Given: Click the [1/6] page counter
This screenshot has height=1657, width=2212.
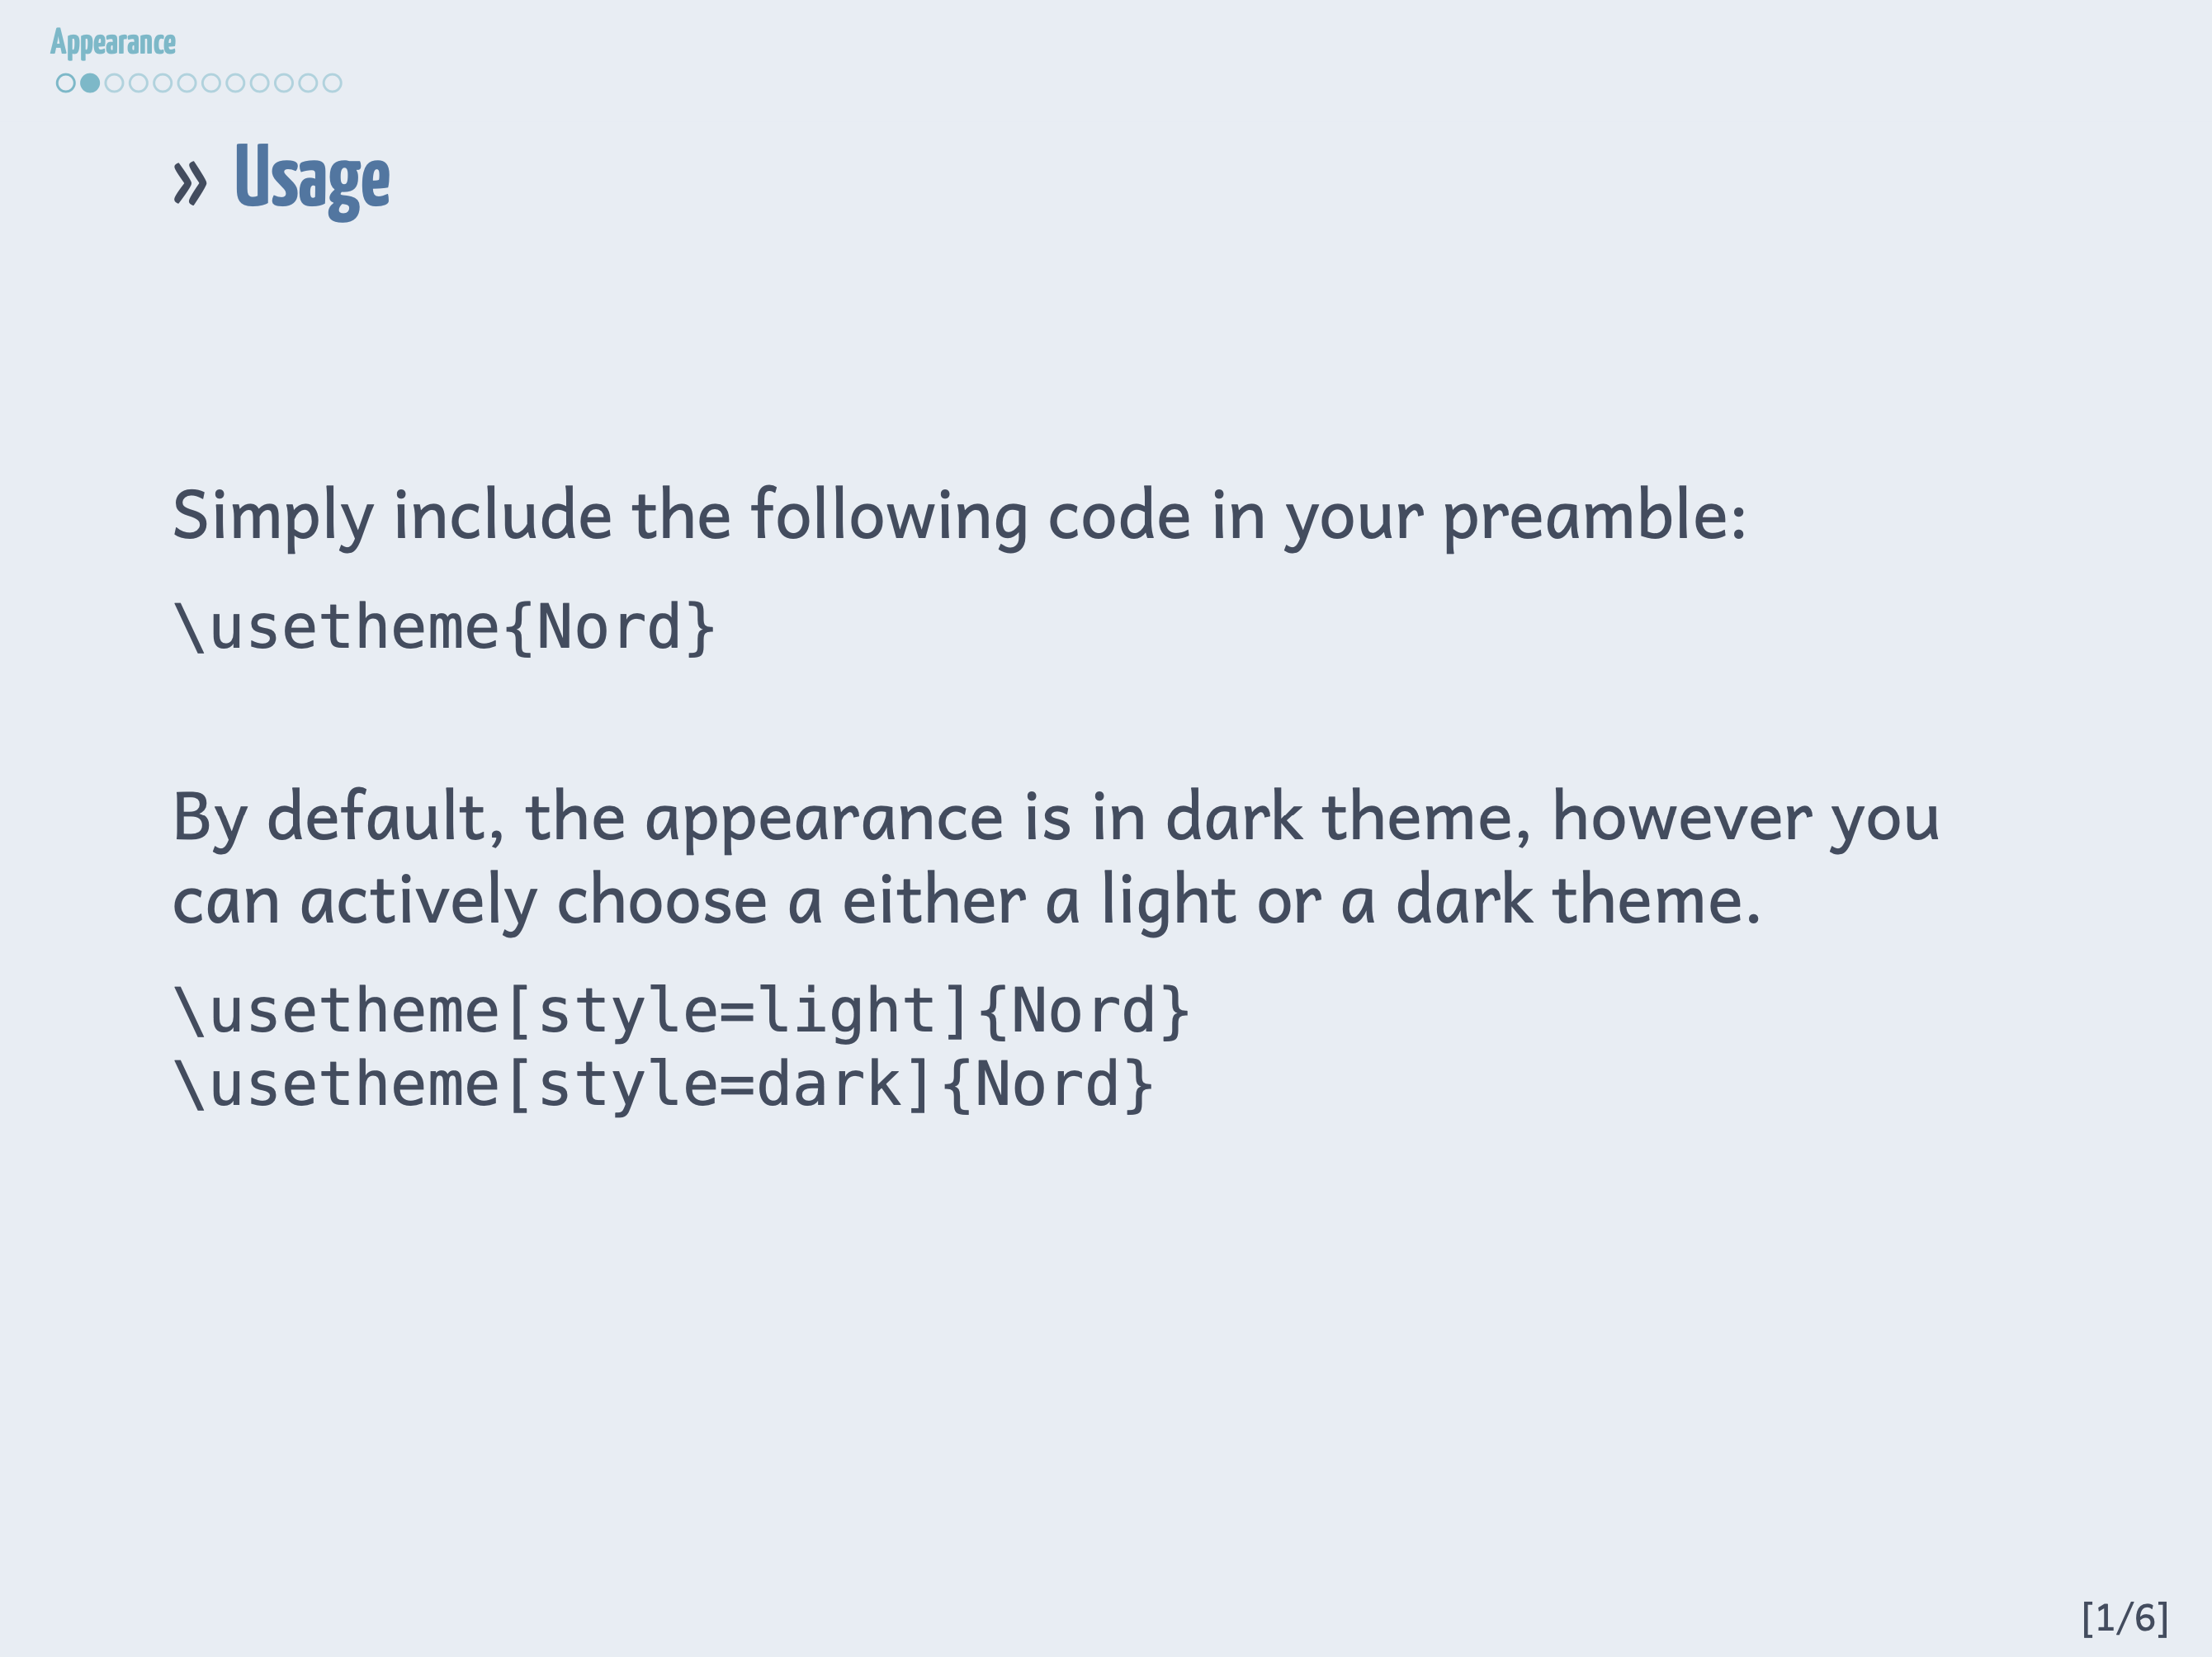Looking at the screenshot, I should [x=2124, y=1617].
